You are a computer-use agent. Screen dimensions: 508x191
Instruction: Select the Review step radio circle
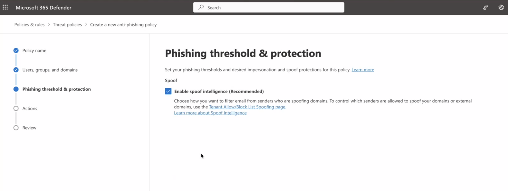16,128
